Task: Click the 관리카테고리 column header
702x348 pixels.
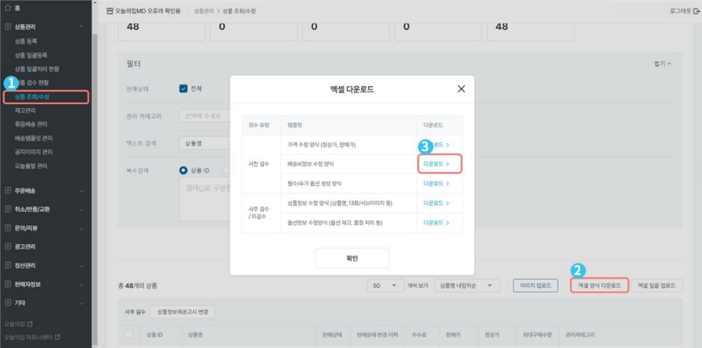Action: coord(580,334)
